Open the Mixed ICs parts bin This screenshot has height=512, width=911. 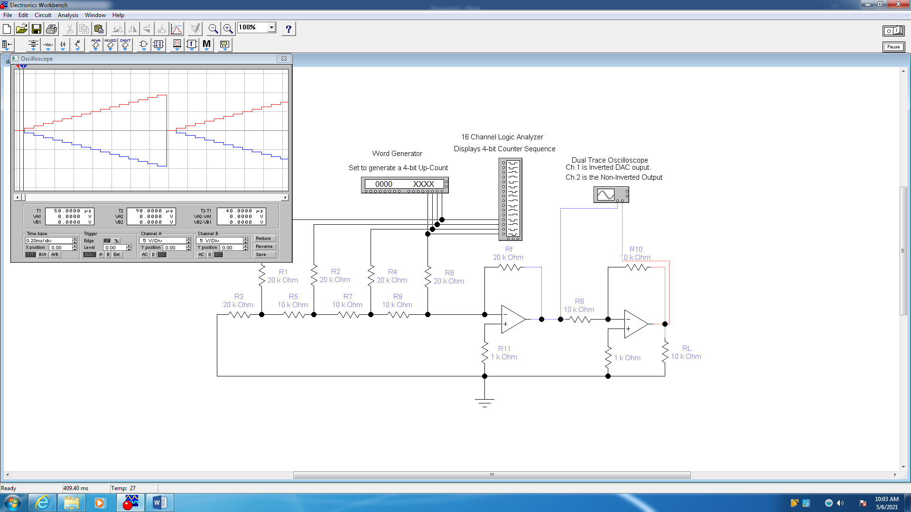pos(110,45)
